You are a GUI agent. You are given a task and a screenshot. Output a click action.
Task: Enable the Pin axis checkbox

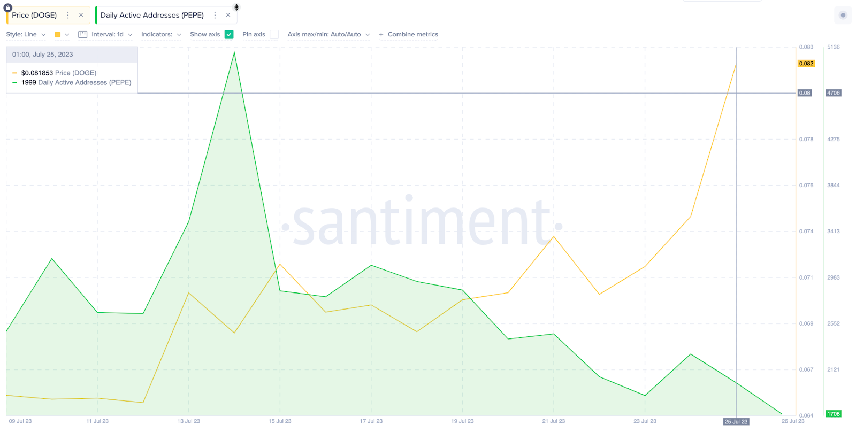click(x=274, y=34)
